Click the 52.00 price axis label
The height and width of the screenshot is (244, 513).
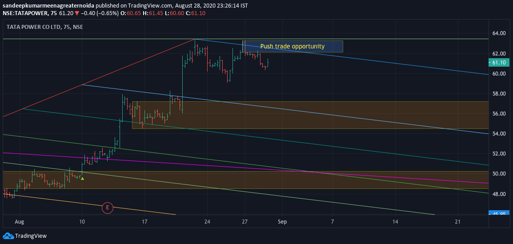(x=499, y=154)
